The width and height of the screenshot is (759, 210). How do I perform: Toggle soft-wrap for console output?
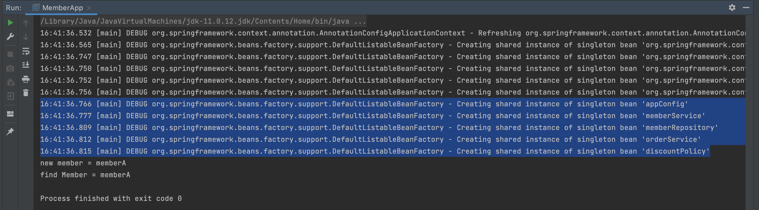pos(26,52)
